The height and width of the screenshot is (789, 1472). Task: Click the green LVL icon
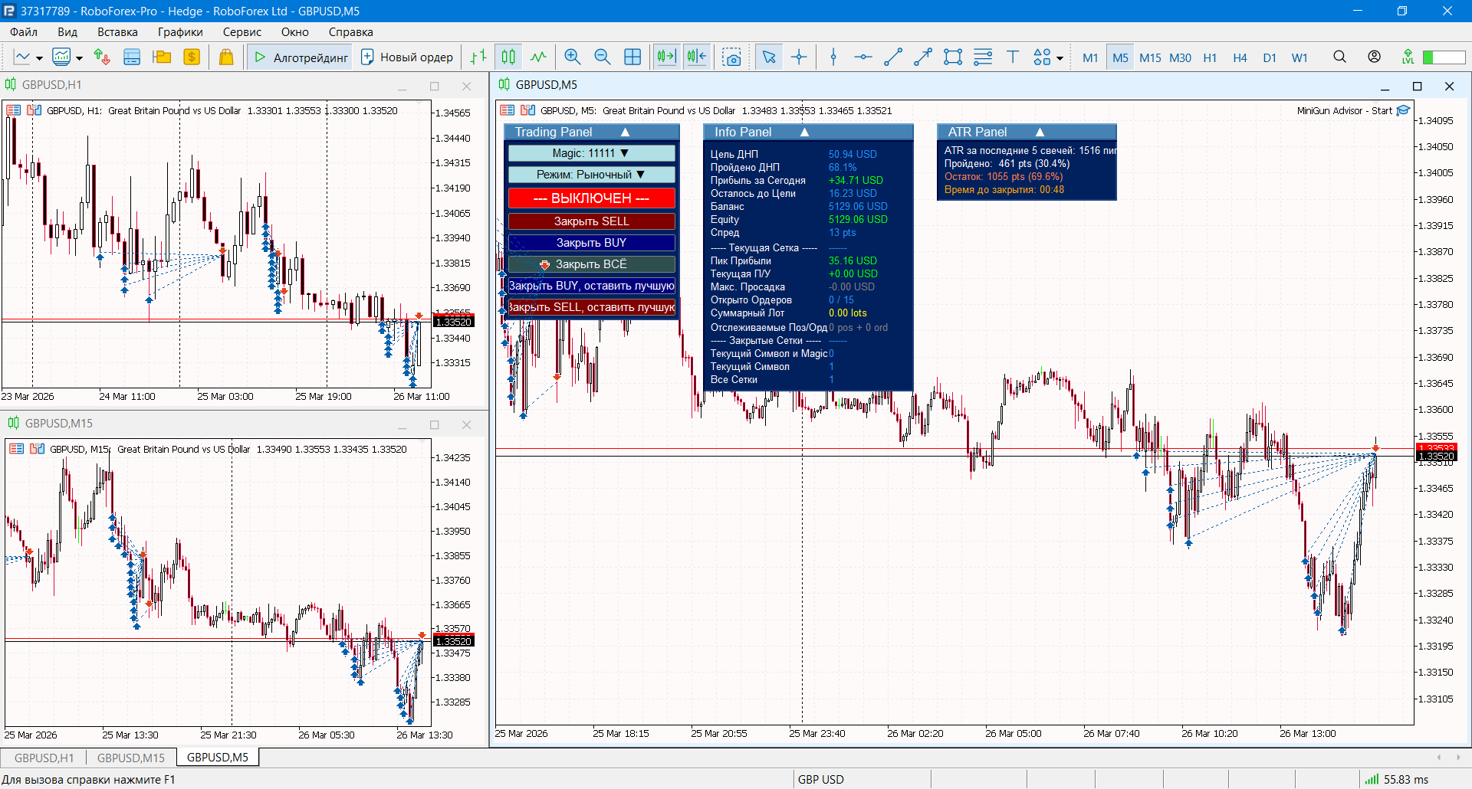(x=1408, y=57)
